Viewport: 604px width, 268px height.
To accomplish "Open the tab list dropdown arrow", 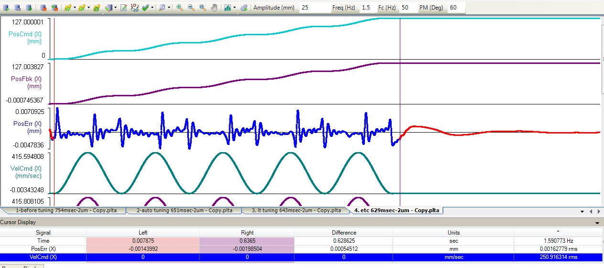I will tap(582, 211).
